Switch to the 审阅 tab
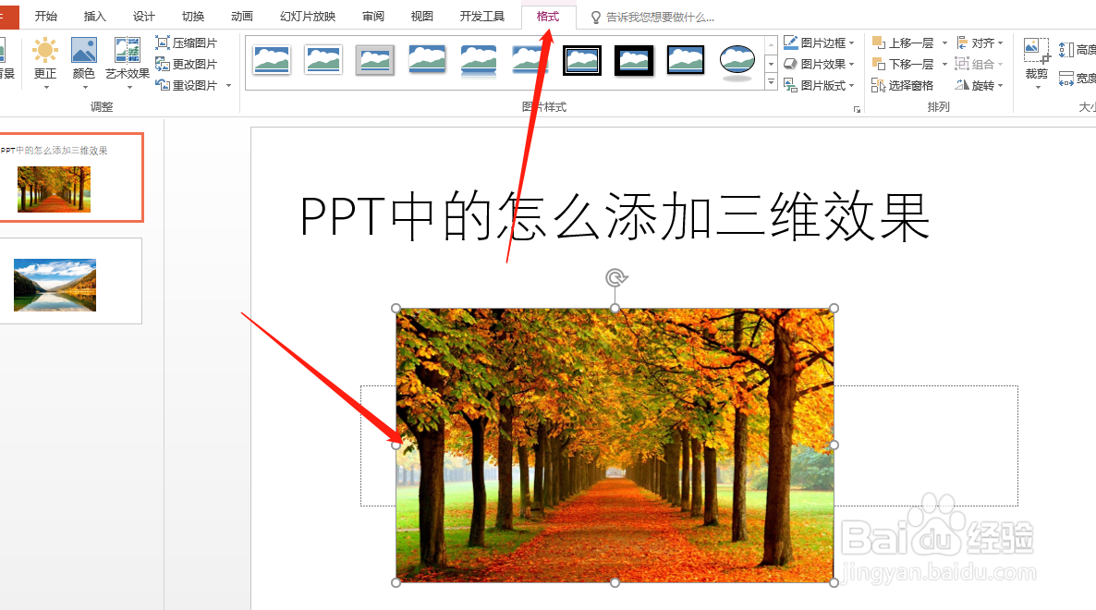 click(373, 16)
